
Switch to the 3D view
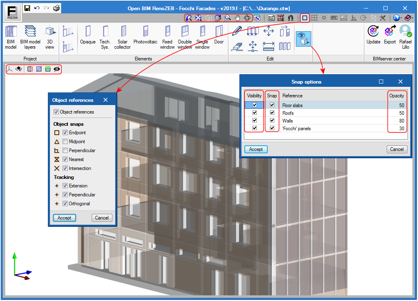pyautogui.click(x=50, y=37)
